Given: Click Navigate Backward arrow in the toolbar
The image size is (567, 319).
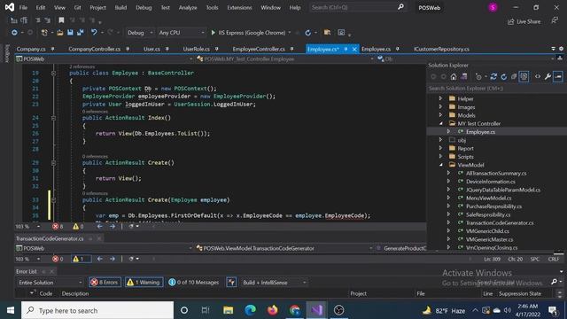Looking at the screenshot, I should (14, 33).
